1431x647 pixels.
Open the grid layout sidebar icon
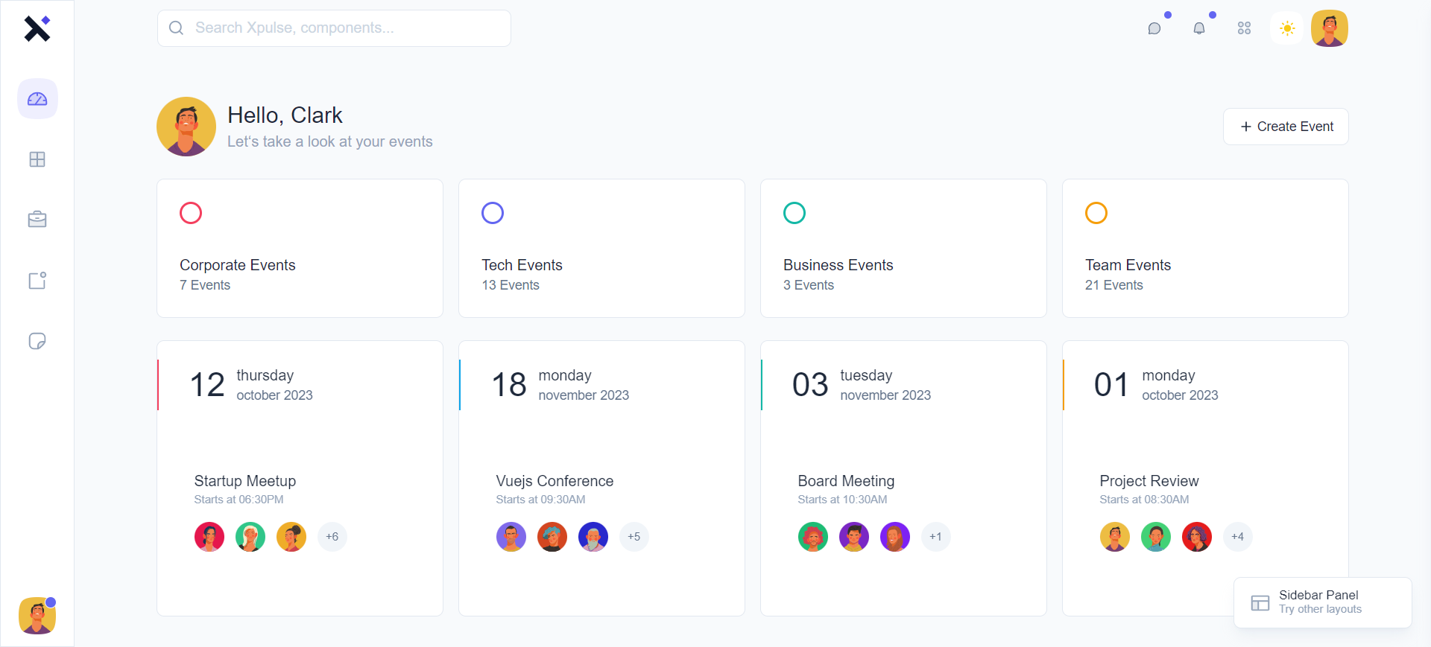click(x=37, y=159)
